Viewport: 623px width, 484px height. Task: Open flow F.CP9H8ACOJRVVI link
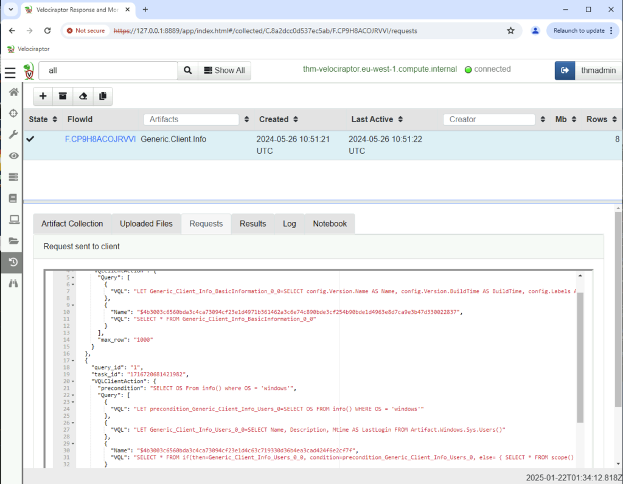click(x=100, y=139)
